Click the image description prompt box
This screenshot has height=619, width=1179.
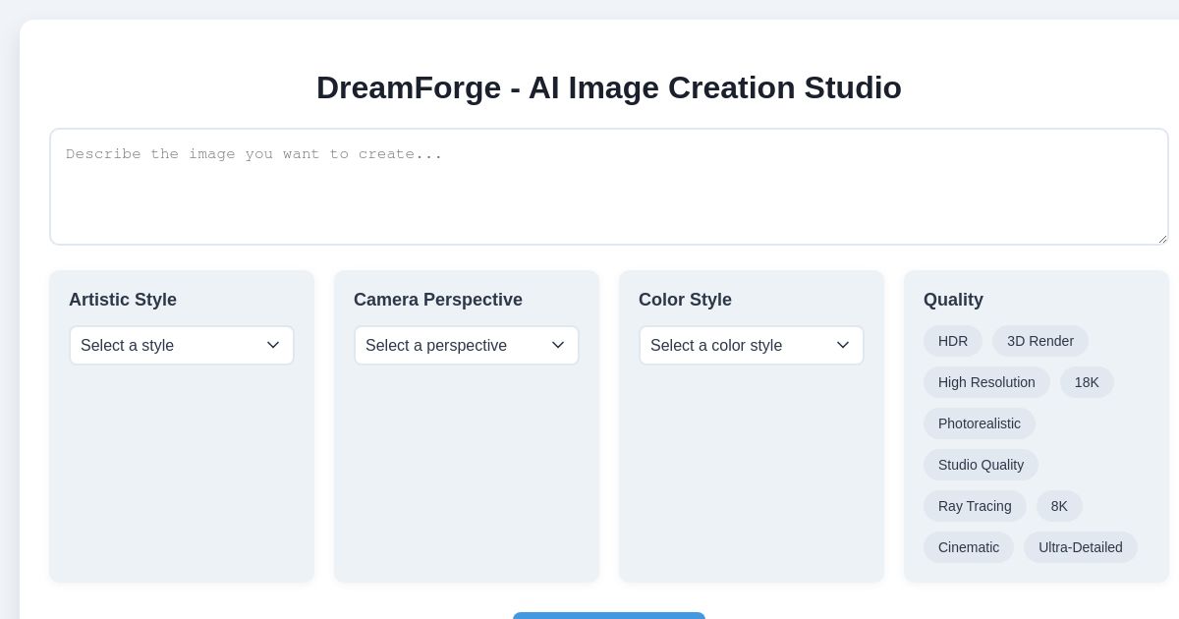tap(608, 187)
